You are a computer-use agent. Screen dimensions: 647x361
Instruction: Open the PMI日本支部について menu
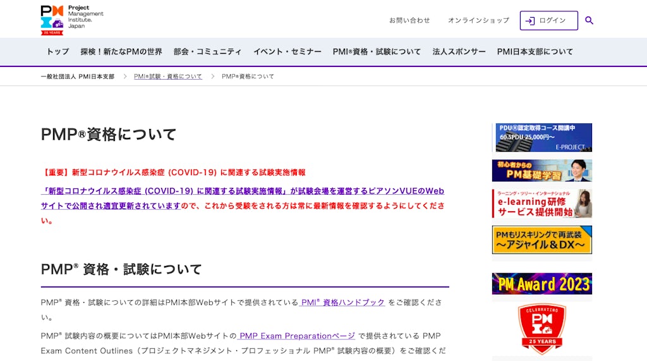click(535, 52)
